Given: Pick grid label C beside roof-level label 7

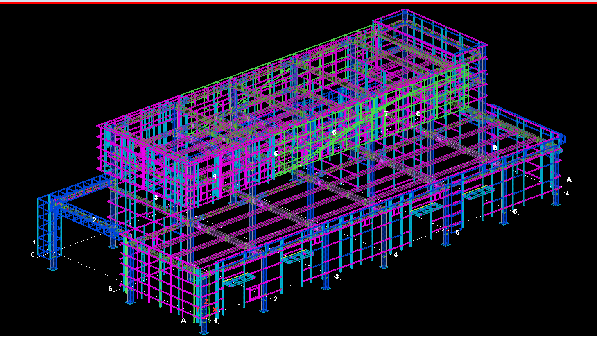Looking at the screenshot, I should (x=418, y=114).
